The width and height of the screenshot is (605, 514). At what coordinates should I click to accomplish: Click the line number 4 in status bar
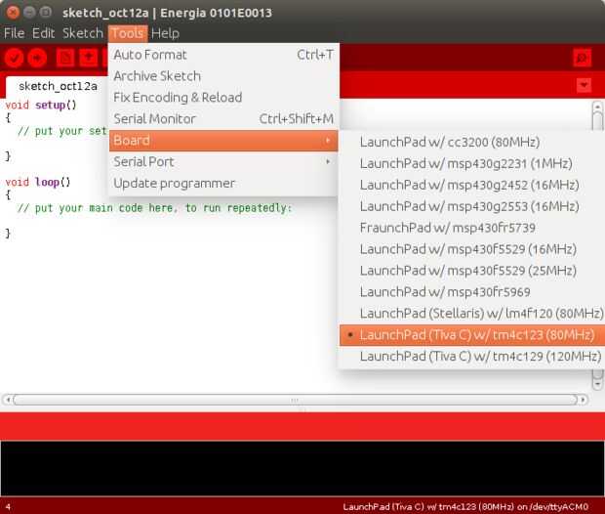point(8,506)
